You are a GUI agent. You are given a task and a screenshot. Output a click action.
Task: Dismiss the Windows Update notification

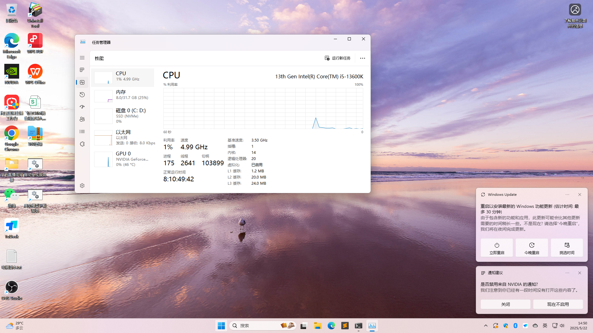580,195
